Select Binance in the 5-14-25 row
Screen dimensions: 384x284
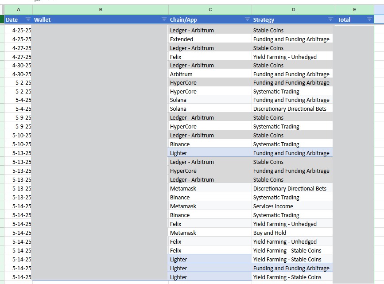(x=210, y=215)
